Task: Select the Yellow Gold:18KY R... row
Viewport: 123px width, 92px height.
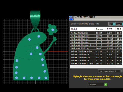Action: tap(96, 45)
